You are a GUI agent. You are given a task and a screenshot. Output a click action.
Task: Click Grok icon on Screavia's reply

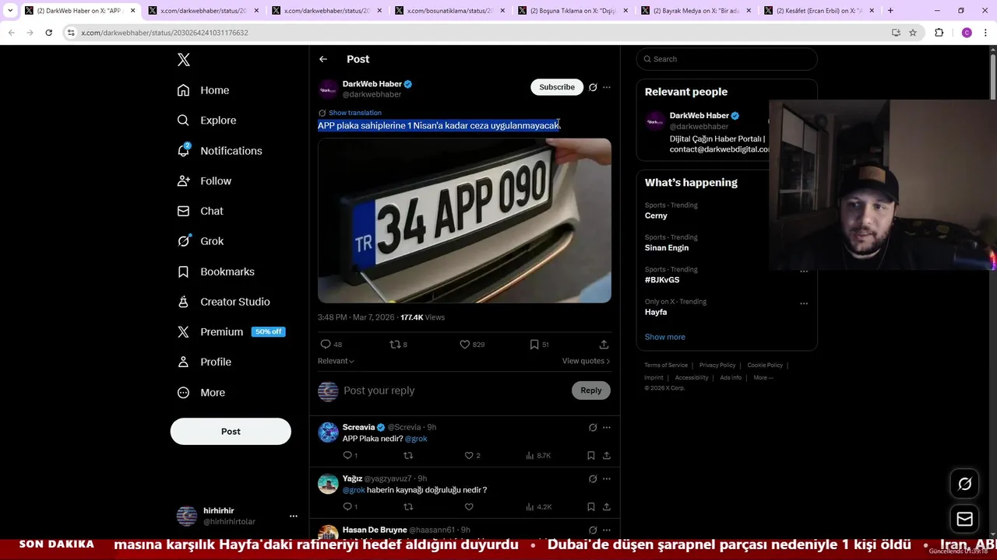pyautogui.click(x=593, y=427)
